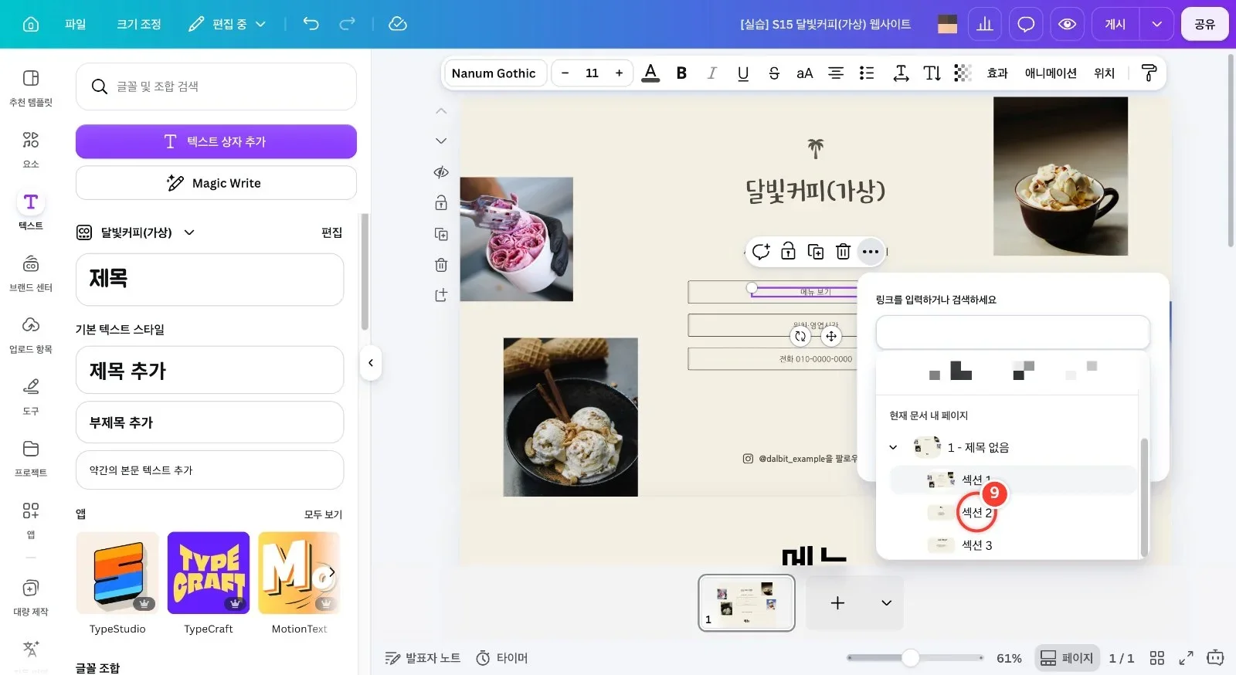Toggle italic formatting
The image size is (1236, 675).
click(x=712, y=73)
